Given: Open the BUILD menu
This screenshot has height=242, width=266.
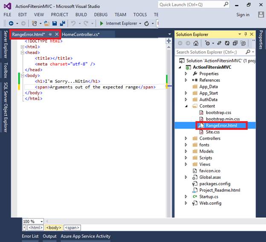Looking at the screenshot, I should click(x=81, y=15).
